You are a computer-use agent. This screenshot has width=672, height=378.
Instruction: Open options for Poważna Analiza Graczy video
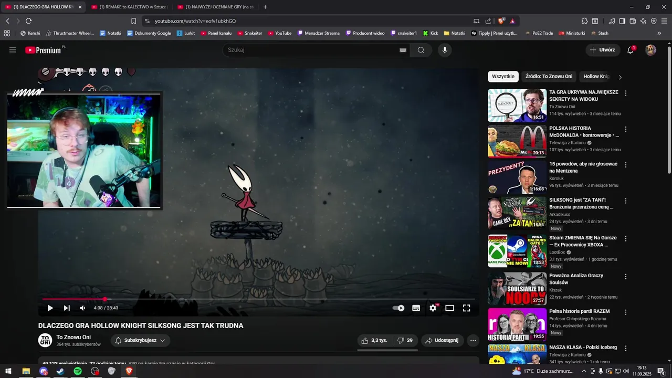(x=625, y=276)
